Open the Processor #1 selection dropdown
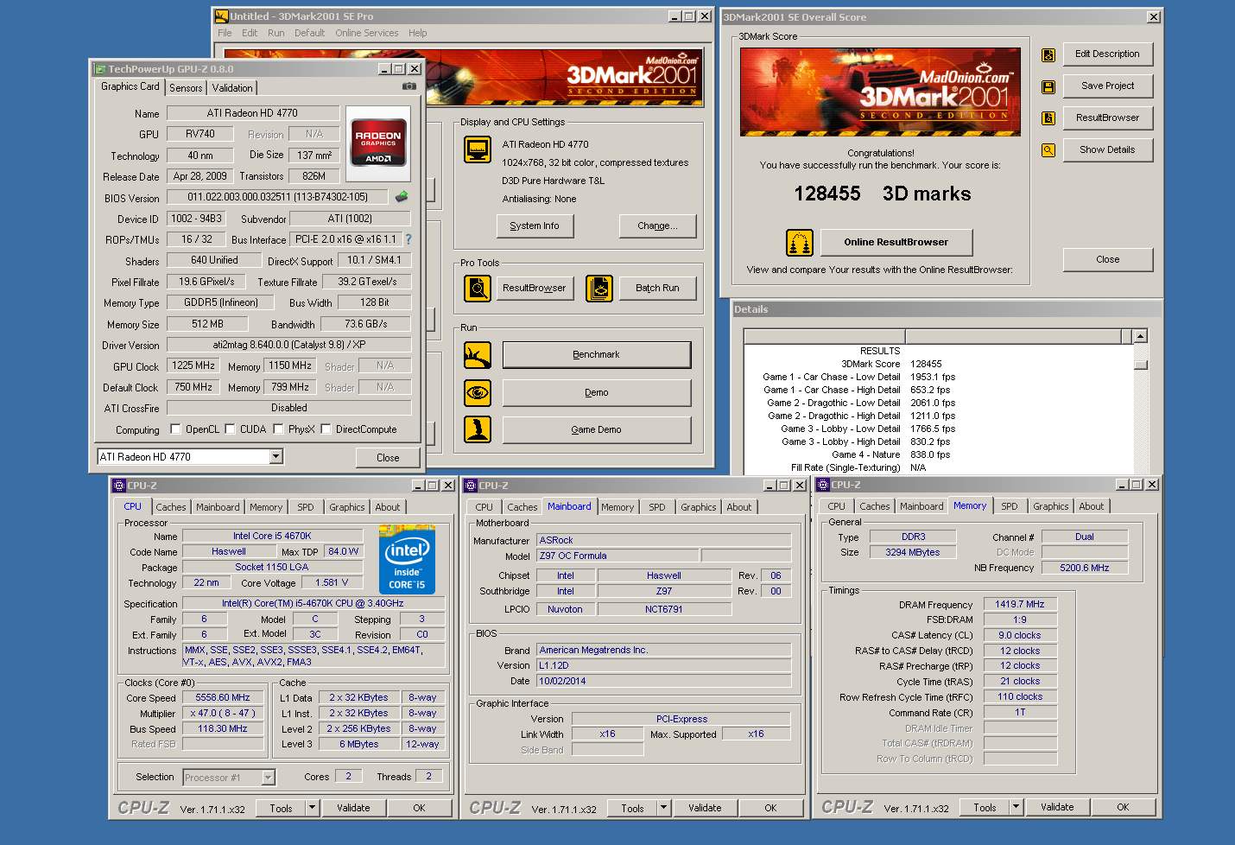 (268, 778)
